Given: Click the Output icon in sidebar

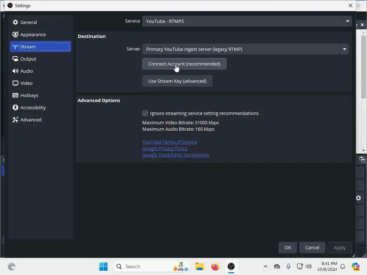Looking at the screenshot, I should pos(15,59).
